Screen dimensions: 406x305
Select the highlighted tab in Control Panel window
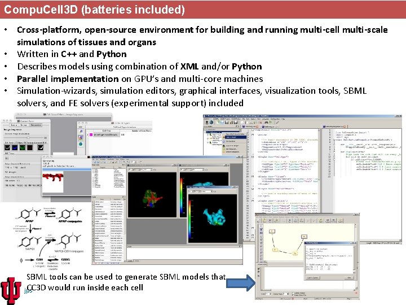[x=36, y=125]
